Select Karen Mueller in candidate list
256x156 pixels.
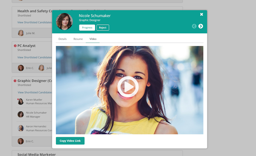(x=35, y=102)
